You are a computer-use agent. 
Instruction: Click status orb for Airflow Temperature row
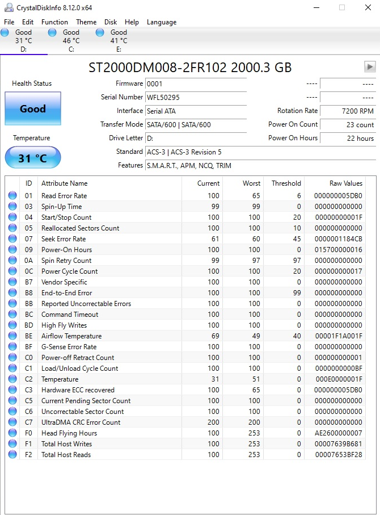tap(12, 336)
